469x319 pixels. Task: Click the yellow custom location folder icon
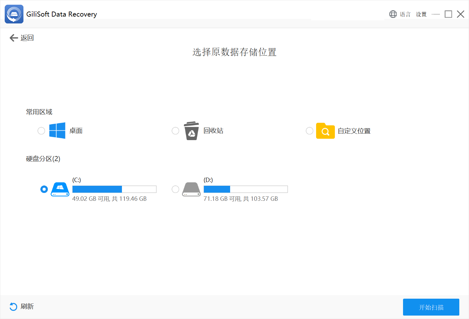coord(325,131)
